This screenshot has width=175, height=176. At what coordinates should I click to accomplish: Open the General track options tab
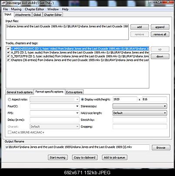pyautogui.click(x=20, y=92)
